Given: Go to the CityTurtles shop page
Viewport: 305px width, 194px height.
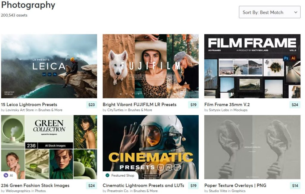Looking at the screenshot, I should click(x=115, y=110).
